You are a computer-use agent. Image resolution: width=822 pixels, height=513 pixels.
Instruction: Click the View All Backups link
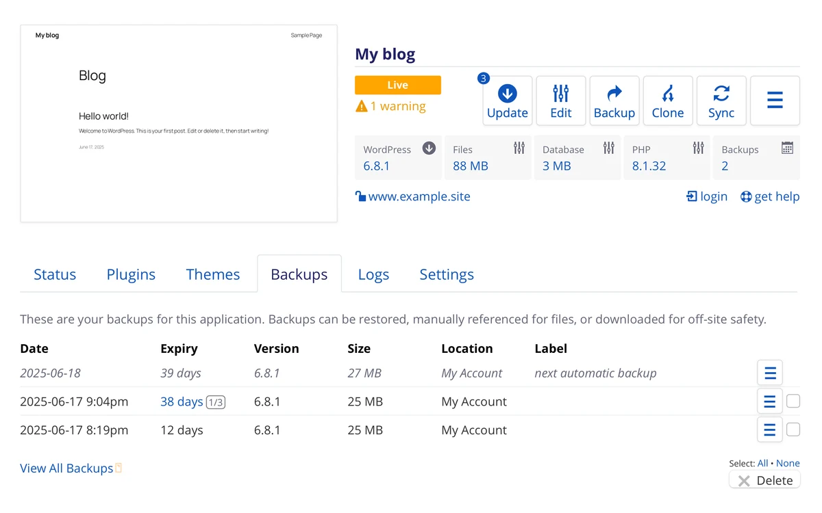[66, 468]
